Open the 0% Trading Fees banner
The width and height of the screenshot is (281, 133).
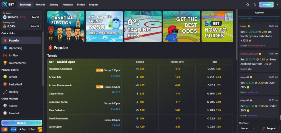tap(143, 27)
